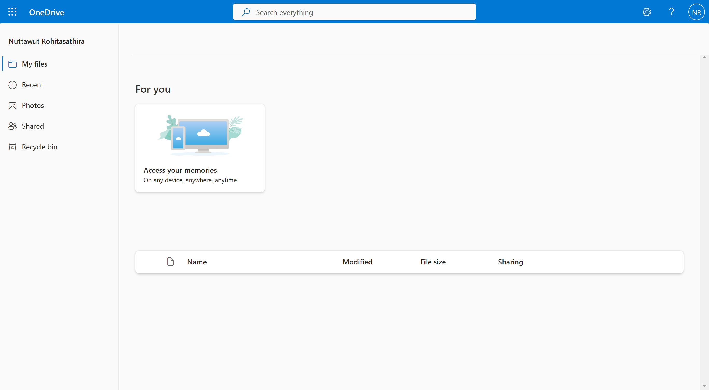Click the document icon in the list header
Viewport: 709px width, 390px height.
click(x=171, y=262)
